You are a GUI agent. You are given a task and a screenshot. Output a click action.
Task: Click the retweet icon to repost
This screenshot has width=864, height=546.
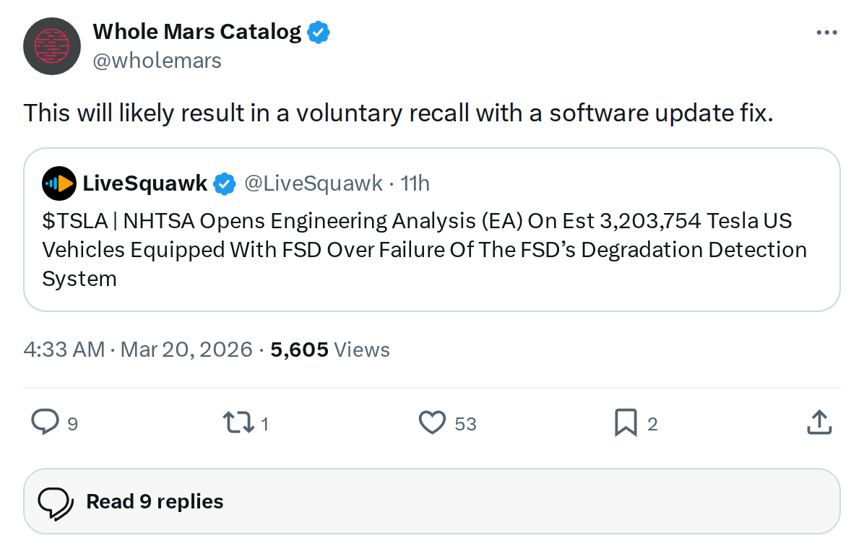[237, 422]
